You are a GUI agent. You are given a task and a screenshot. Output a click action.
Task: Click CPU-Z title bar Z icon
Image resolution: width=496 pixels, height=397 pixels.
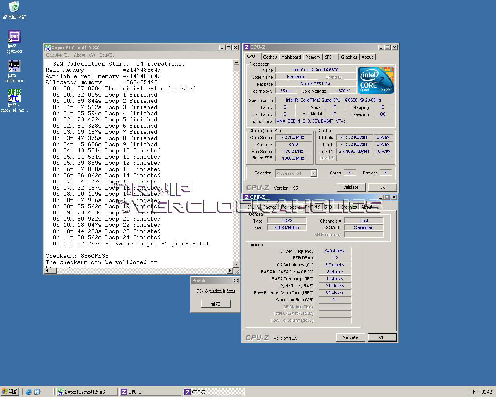point(246,47)
